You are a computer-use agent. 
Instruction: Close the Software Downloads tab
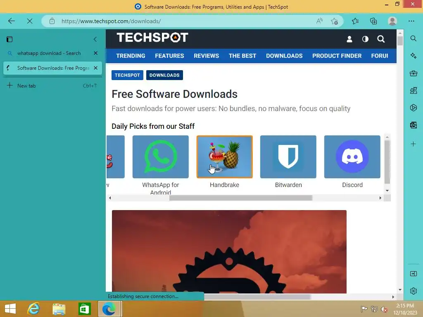95,68
